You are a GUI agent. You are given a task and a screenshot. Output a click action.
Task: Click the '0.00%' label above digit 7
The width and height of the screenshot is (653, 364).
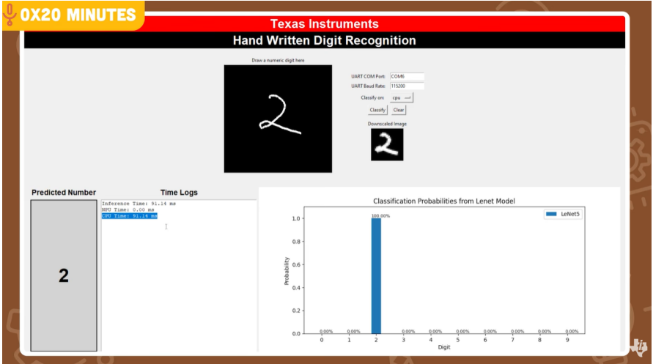pos(517,332)
